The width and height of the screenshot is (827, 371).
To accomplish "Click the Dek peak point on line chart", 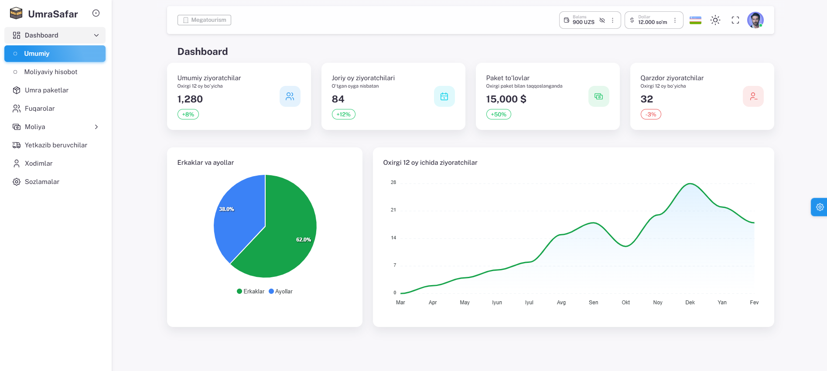I will coord(690,184).
